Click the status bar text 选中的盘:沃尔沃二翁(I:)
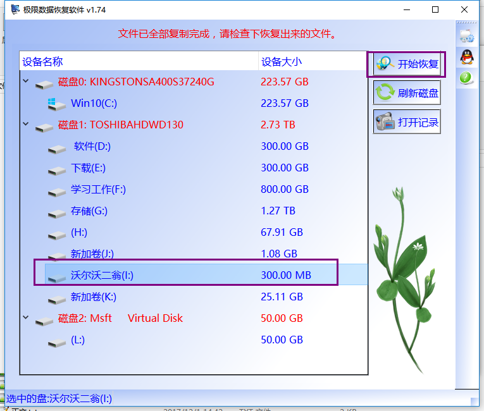The height and width of the screenshot is (411, 484). click(x=59, y=398)
